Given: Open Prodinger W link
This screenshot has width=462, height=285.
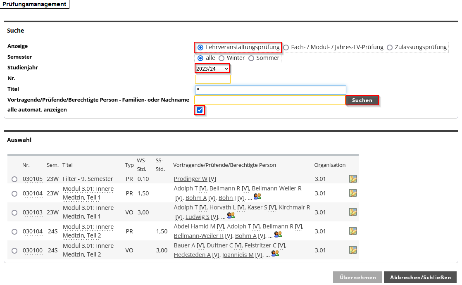Looking at the screenshot, I should point(191,179).
